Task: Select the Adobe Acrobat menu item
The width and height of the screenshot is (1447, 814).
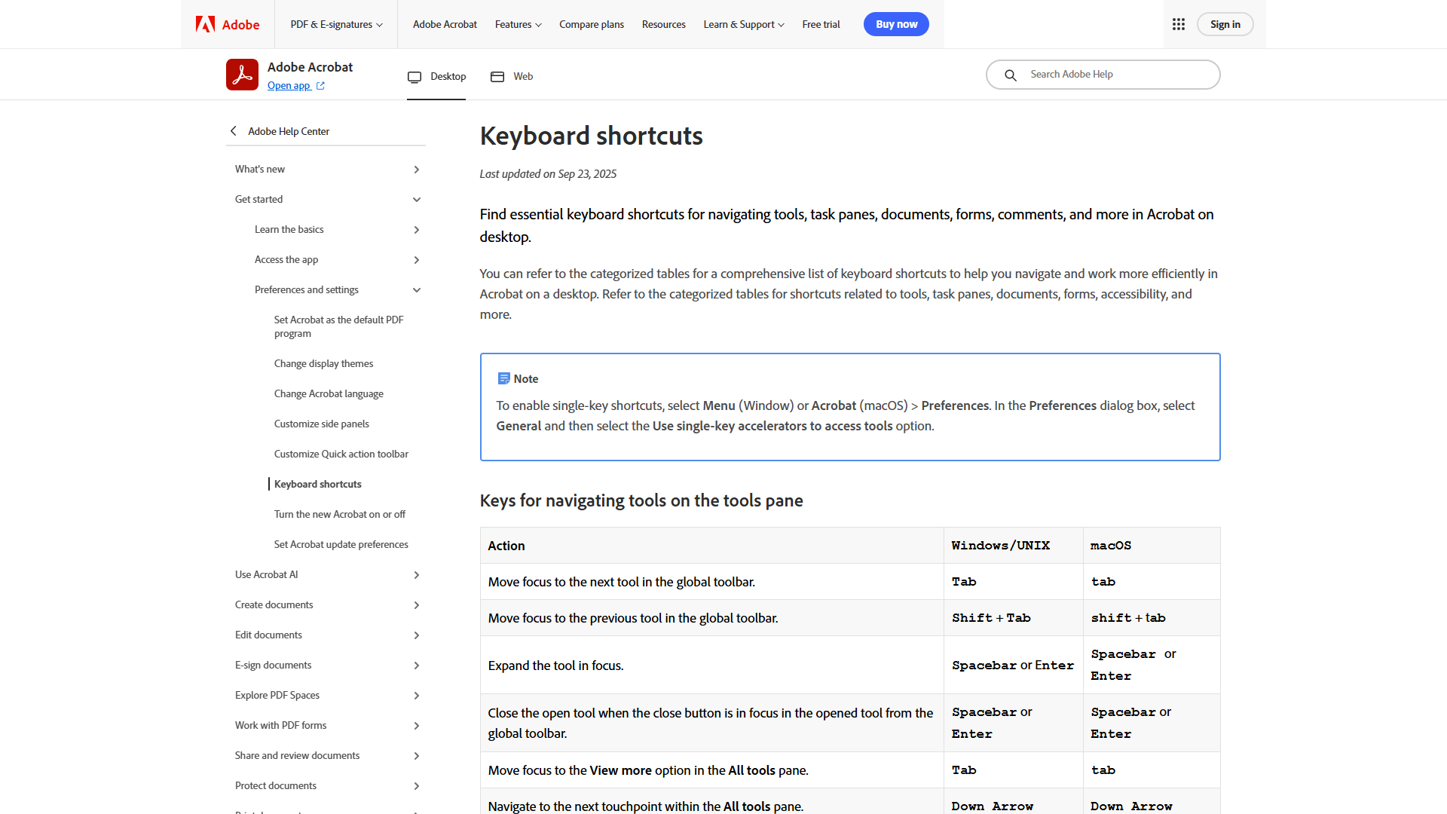Action: point(445,24)
